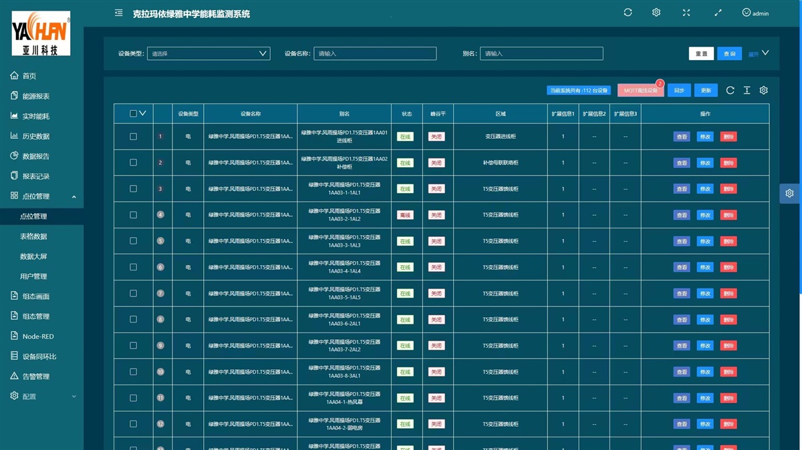Image resolution: width=802 pixels, height=450 pixels.
Task: Click the four-arrow fullscreen icon in the header
Action: 686,13
